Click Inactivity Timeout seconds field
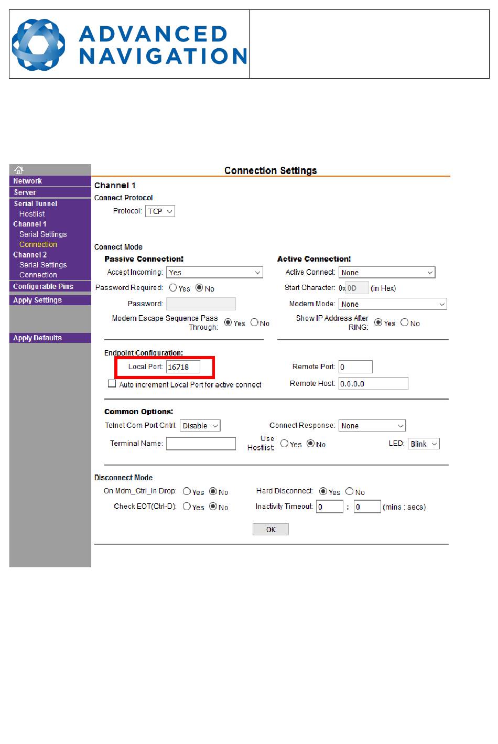498x744 pixels. click(x=367, y=506)
